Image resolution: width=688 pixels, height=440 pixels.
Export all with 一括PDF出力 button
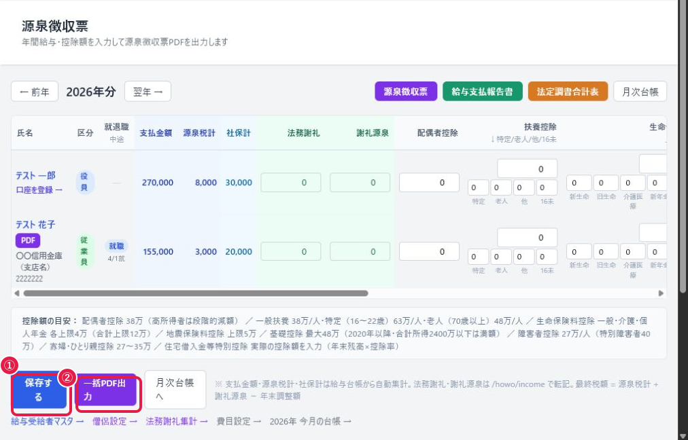pyautogui.click(x=106, y=390)
